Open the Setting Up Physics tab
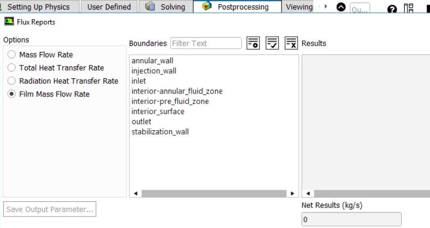430x228 pixels. (38, 7)
